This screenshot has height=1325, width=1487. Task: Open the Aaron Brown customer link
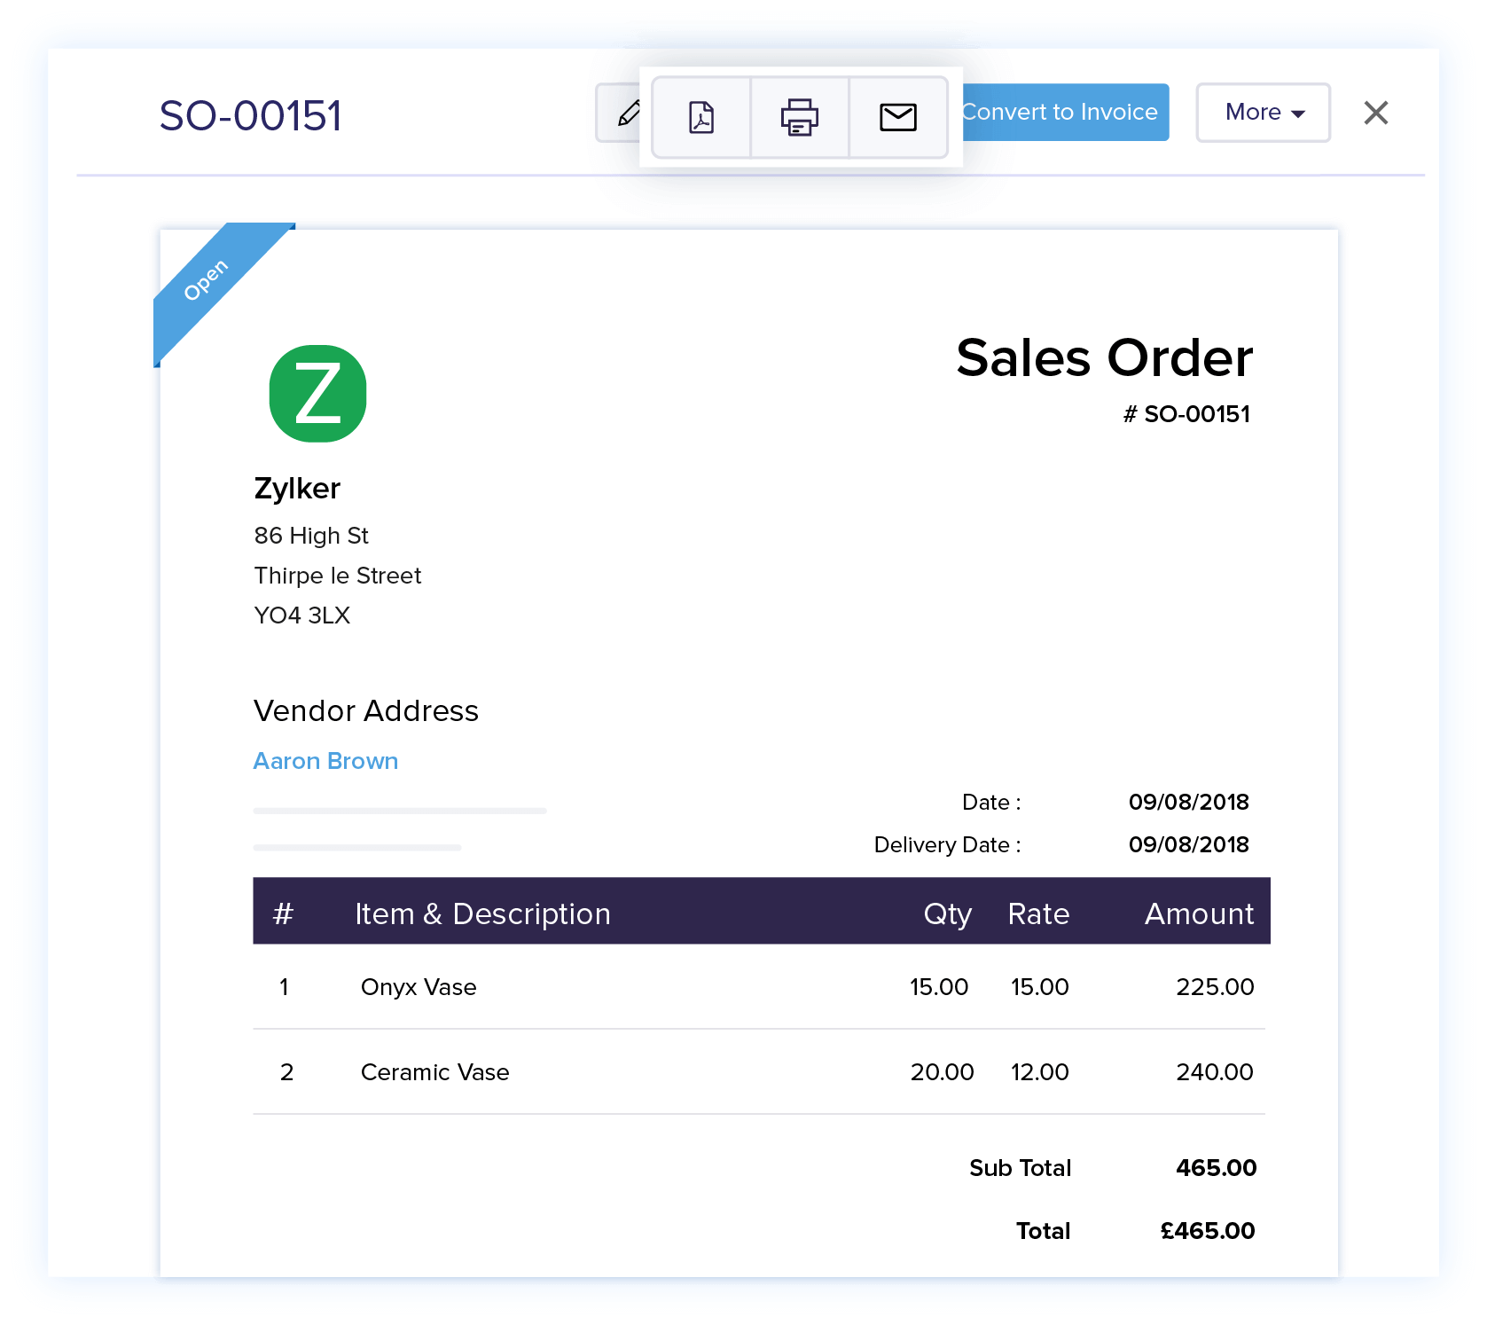tap(325, 761)
